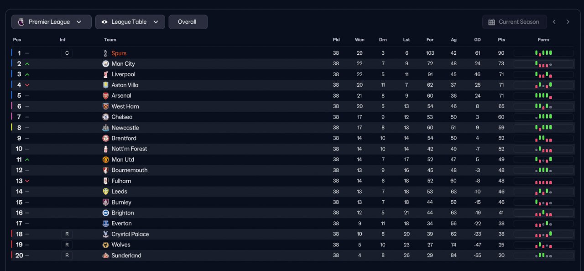584x271 pixels.
Task: Click the Spurs club crest icon
Action: (x=106, y=53)
